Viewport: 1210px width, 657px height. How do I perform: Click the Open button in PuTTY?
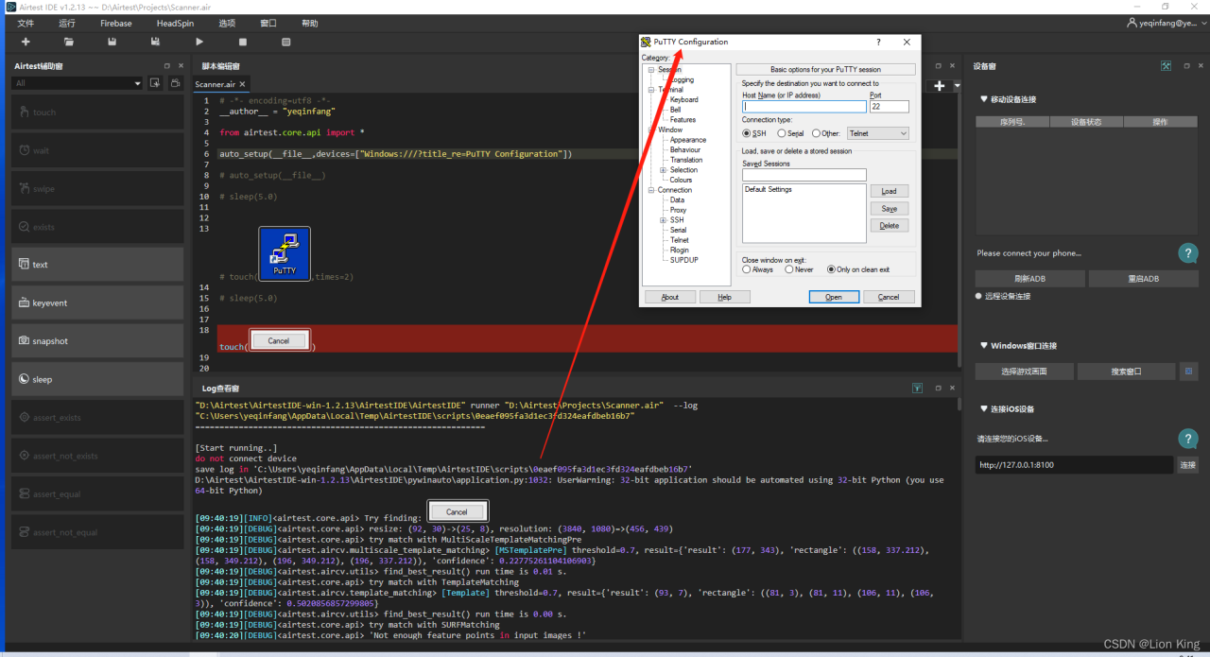[x=834, y=297]
